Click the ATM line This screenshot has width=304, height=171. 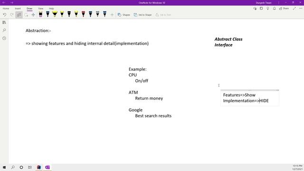(x=133, y=93)
